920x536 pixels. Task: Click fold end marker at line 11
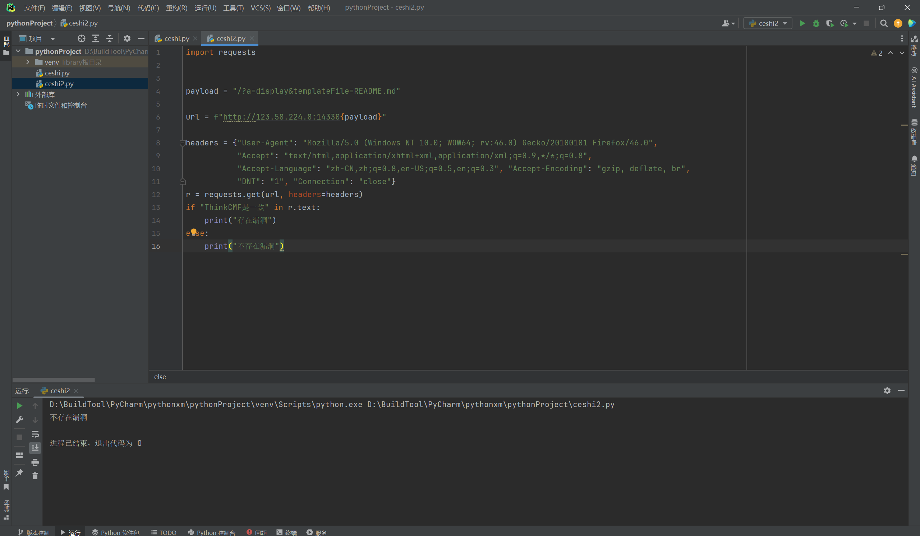coord(183,182)
